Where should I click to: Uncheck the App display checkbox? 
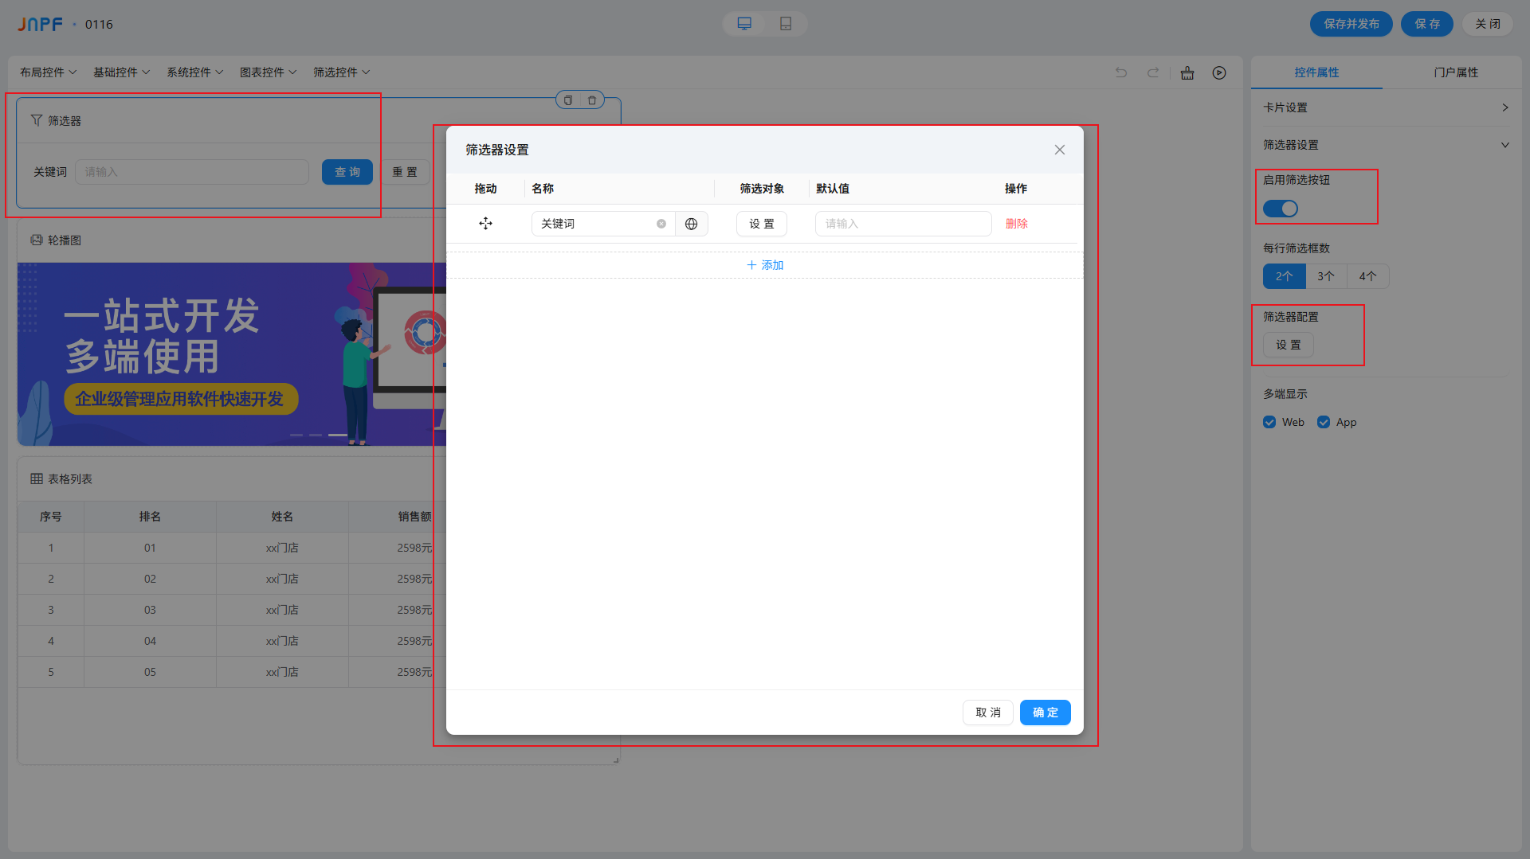[x=1324, y=422]
